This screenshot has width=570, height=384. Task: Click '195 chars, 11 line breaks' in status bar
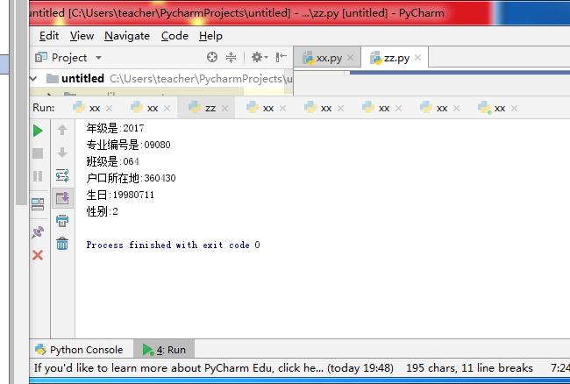click(469, 368)
